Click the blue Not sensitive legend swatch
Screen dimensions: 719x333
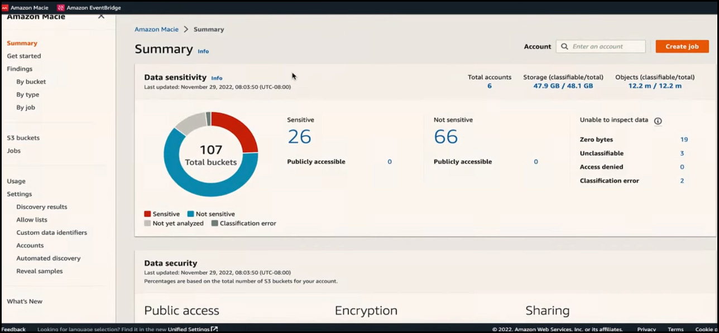(x=190, y=214)
